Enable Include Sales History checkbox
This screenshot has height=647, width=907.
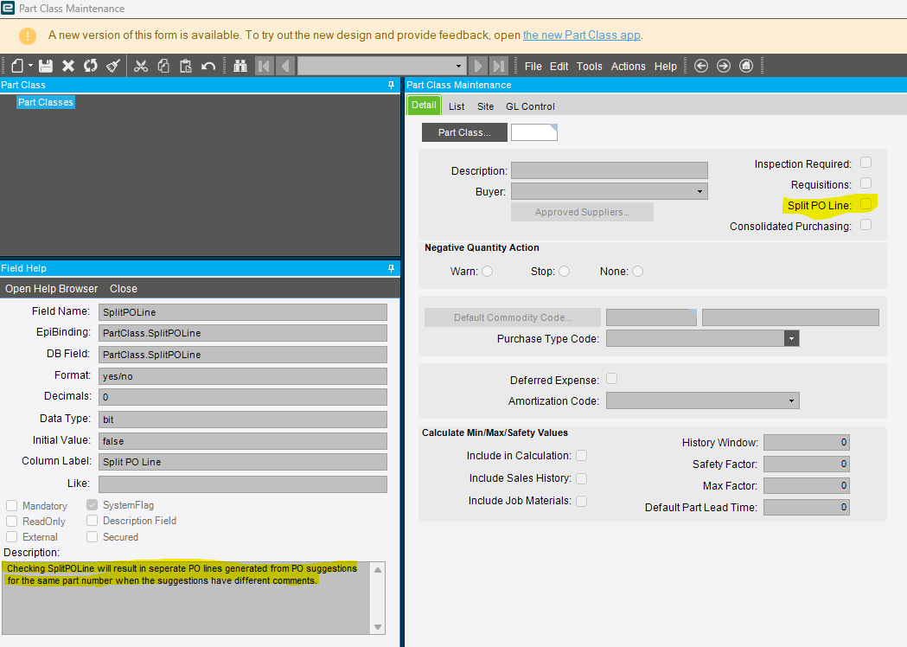581,478
